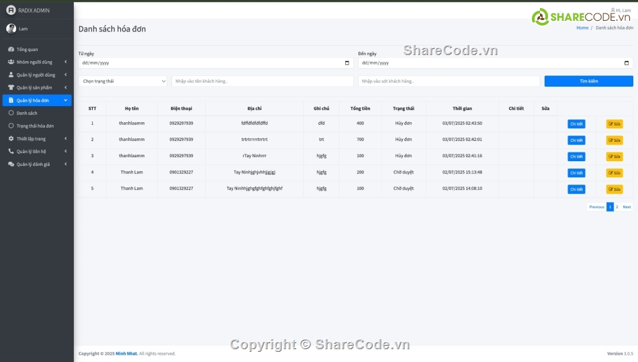Click the customer phone search field
The height and width of the screenshot is (362, 638).
coord(449,81)
